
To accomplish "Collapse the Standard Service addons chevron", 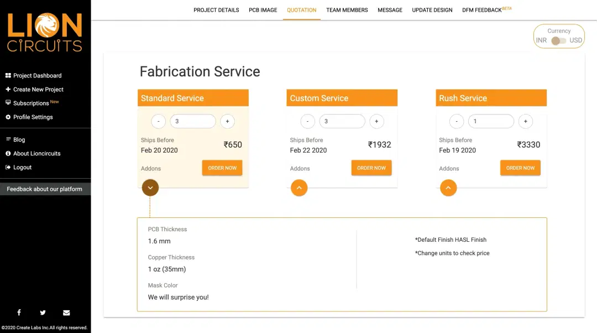I will click(x=150, y=188).
